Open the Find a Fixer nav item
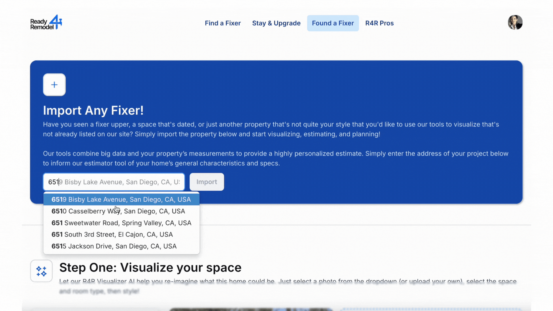 pyautogui.click(x=223, y=23)
